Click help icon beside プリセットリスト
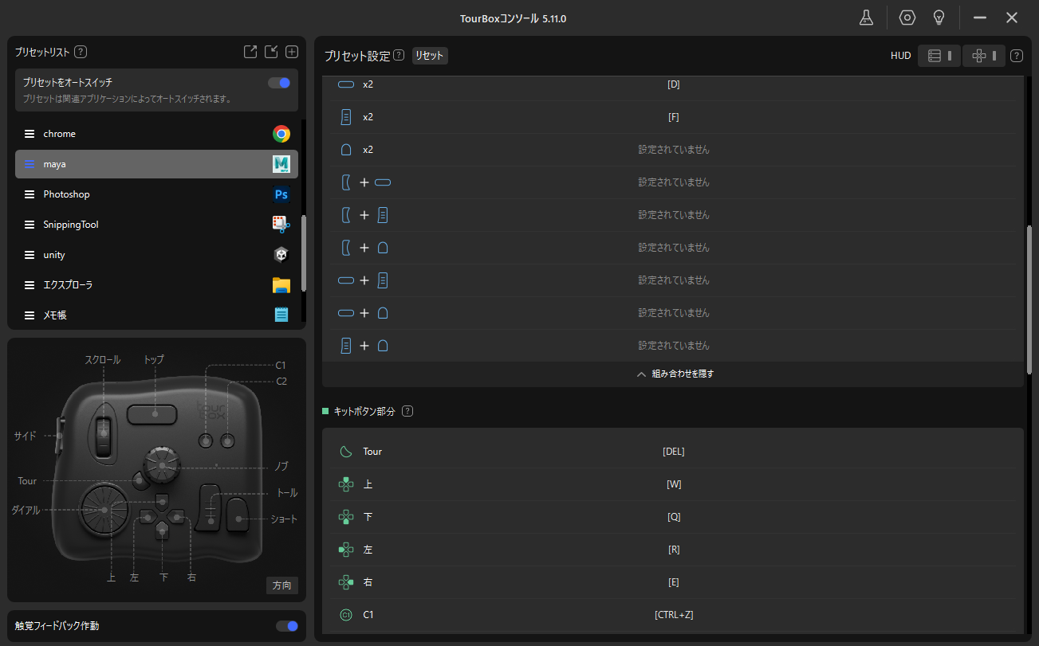1039x646 pixels. [x=81, y=52]
